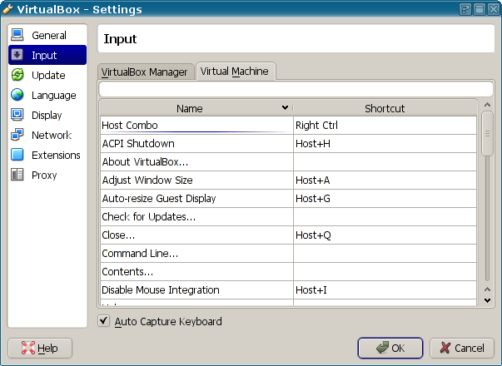Click the shortcut filter search field
The width and height of the screenshot is (502, 366).
[x=296, y=89]
